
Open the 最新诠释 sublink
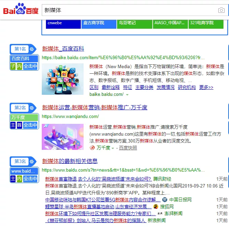[111, 87]
